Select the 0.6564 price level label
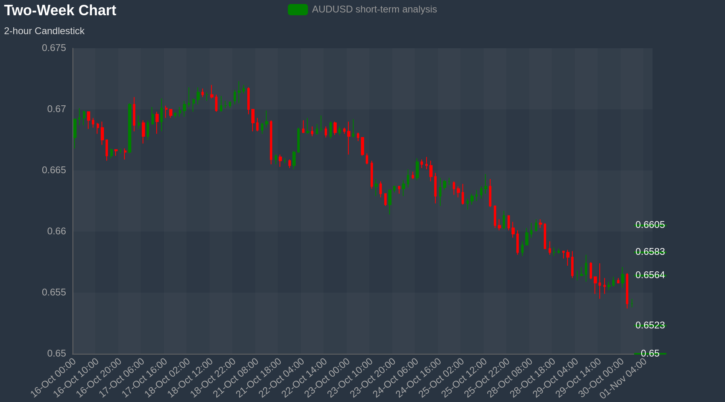The image size is (725, 402). (x=650, y=275)
